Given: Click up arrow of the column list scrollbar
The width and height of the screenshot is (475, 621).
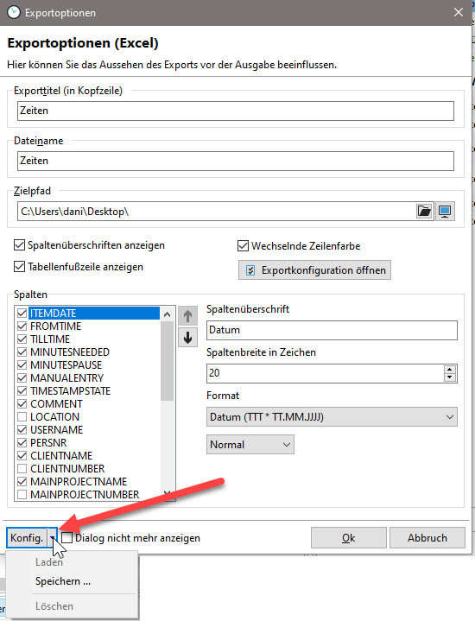Looking at the screenshot, I should [x=168, y=314].
